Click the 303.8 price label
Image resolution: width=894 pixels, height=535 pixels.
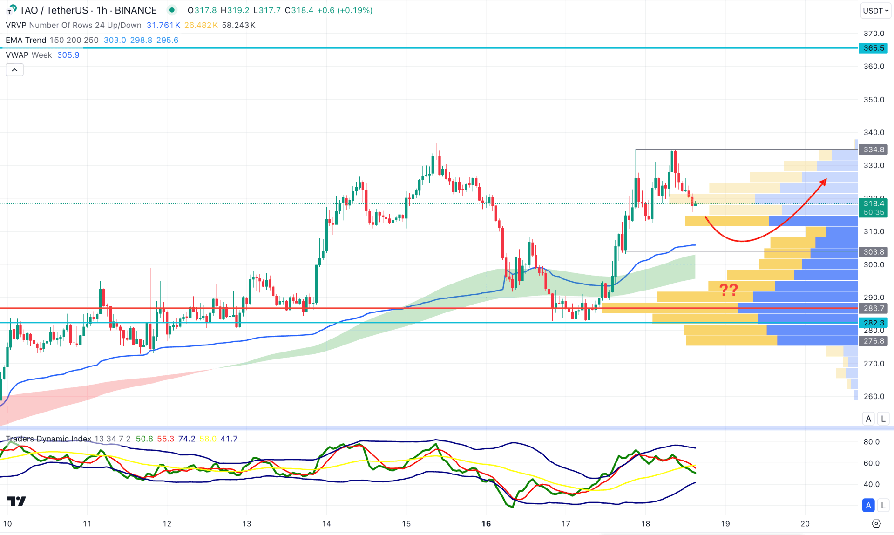[x=874, y=252]
